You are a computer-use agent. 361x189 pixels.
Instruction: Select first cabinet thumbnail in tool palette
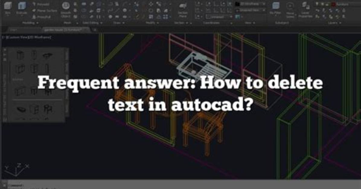[x=20, y=55]
